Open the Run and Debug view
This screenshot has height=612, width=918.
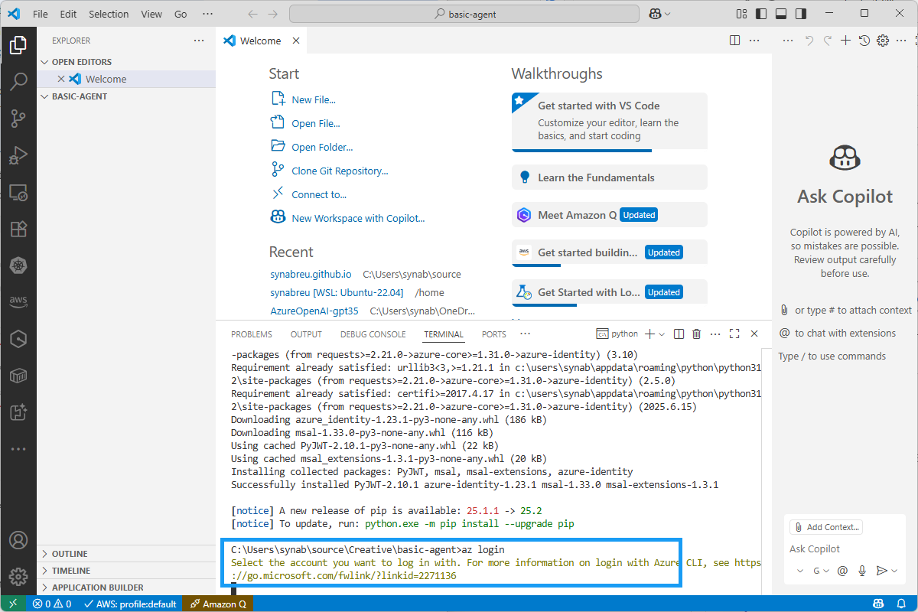tap(18, 155)
